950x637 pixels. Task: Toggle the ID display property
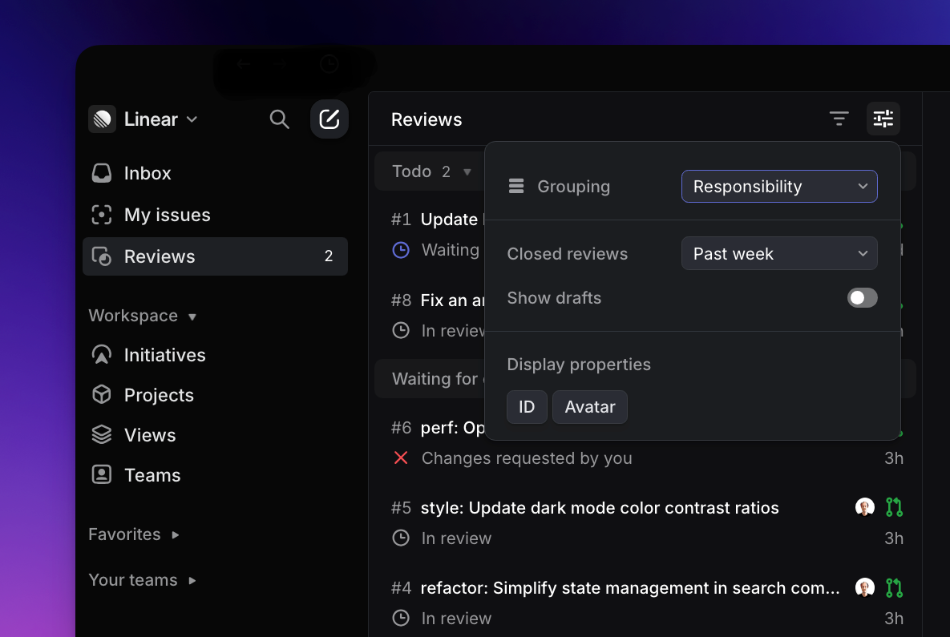point(527,406)
